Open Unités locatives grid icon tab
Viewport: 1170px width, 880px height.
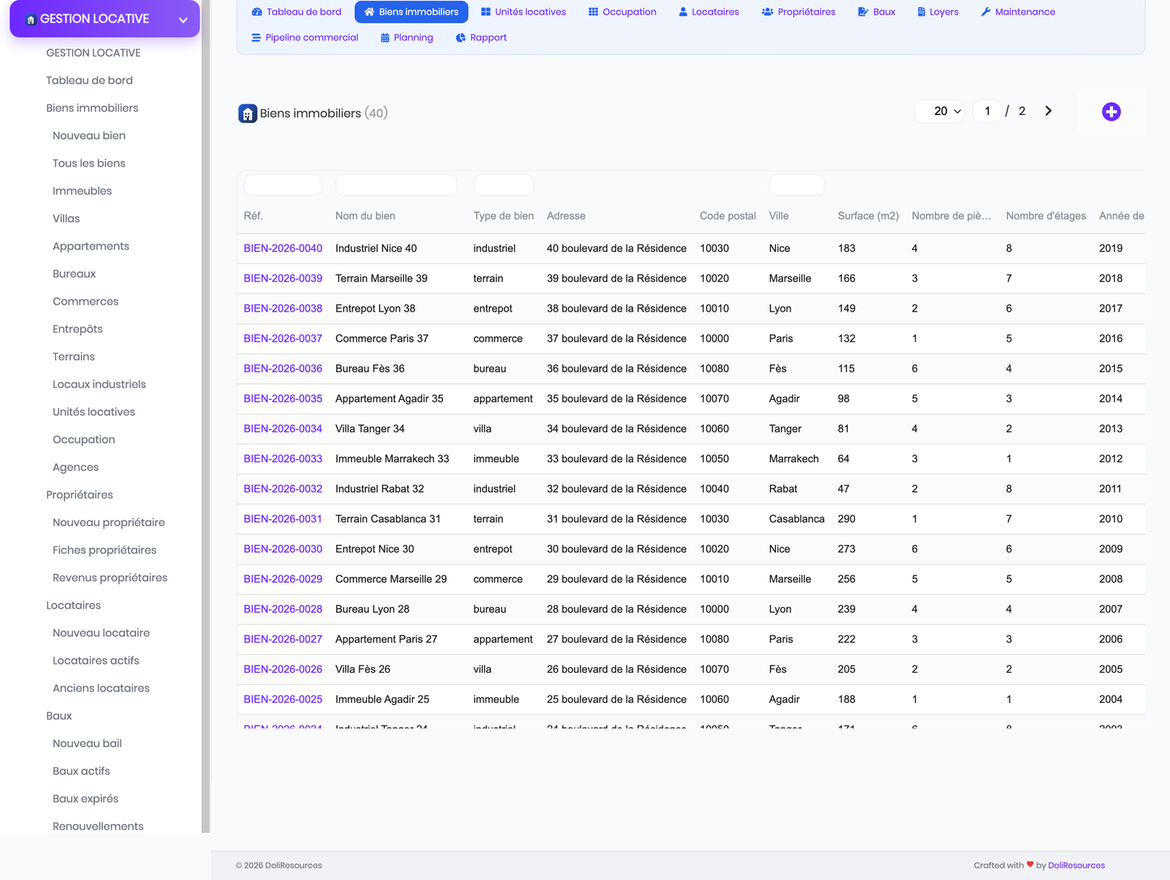(x=523, y=12)
